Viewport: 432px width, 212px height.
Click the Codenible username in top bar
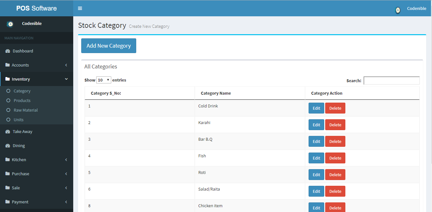[x=417, y=9]
